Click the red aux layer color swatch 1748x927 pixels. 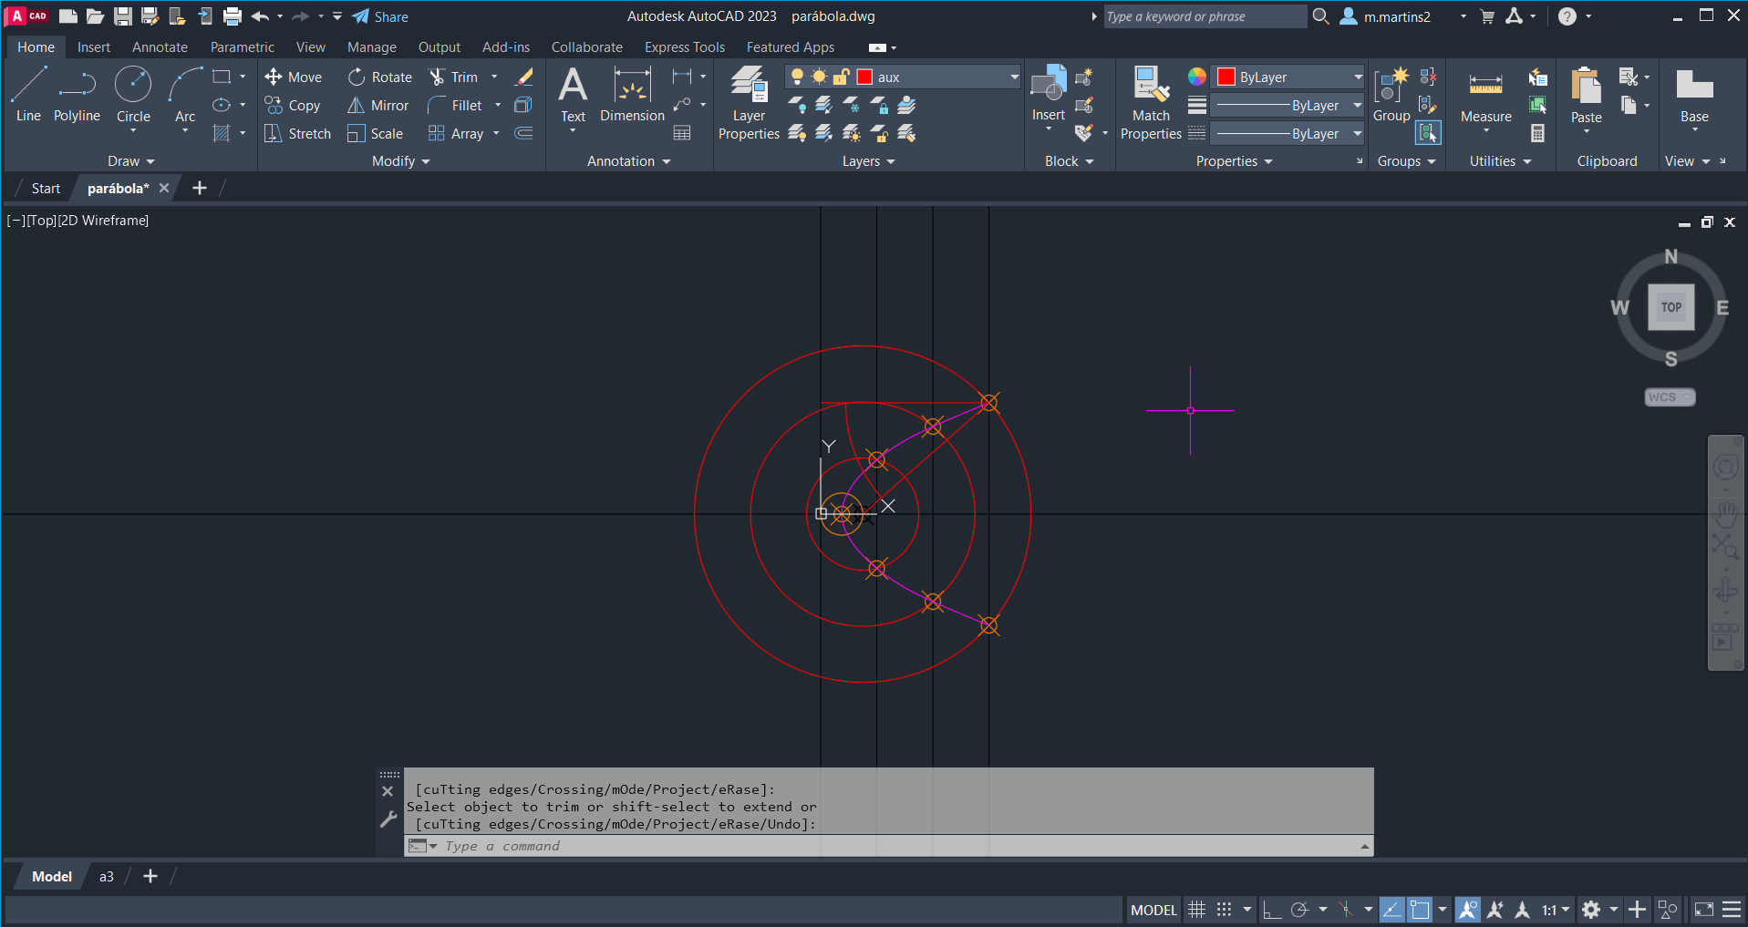click(x=864, y=77)
